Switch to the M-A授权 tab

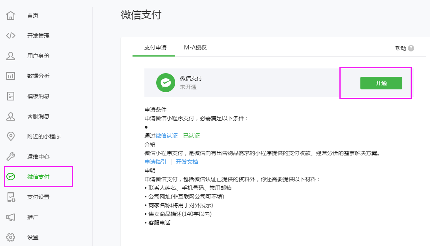point(195,48)
